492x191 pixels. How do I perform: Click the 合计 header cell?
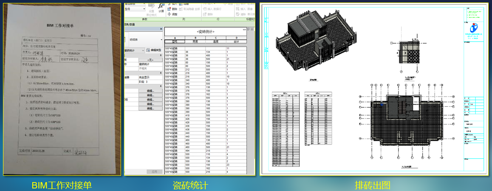(236, 42)
